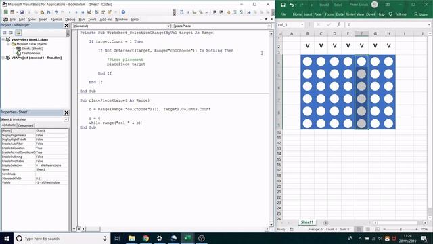This screenshot has width=433, height=244.
Task: Open Chrome from the taskbar
Action: 145,238
